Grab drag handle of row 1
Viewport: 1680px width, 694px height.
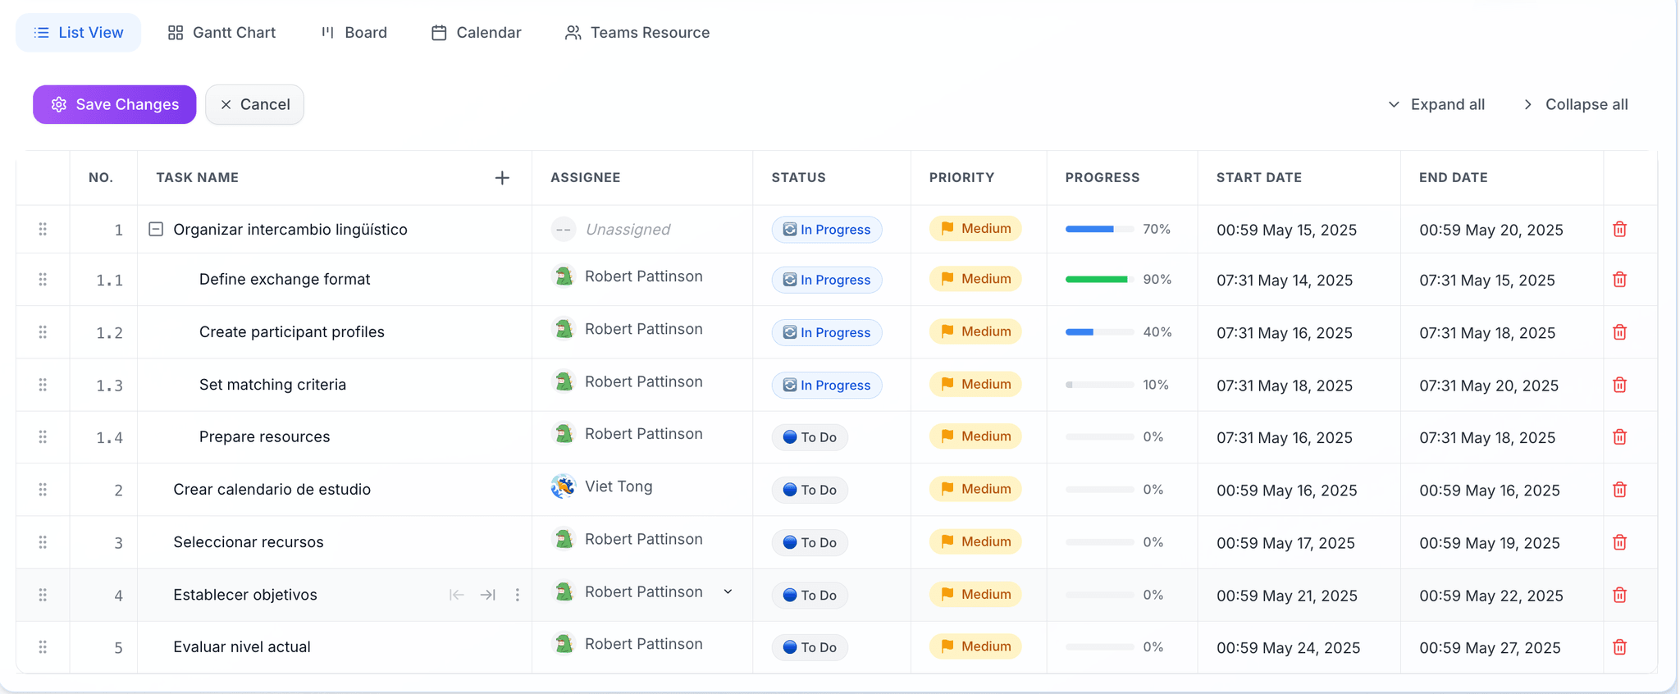(x=43, y=229)
